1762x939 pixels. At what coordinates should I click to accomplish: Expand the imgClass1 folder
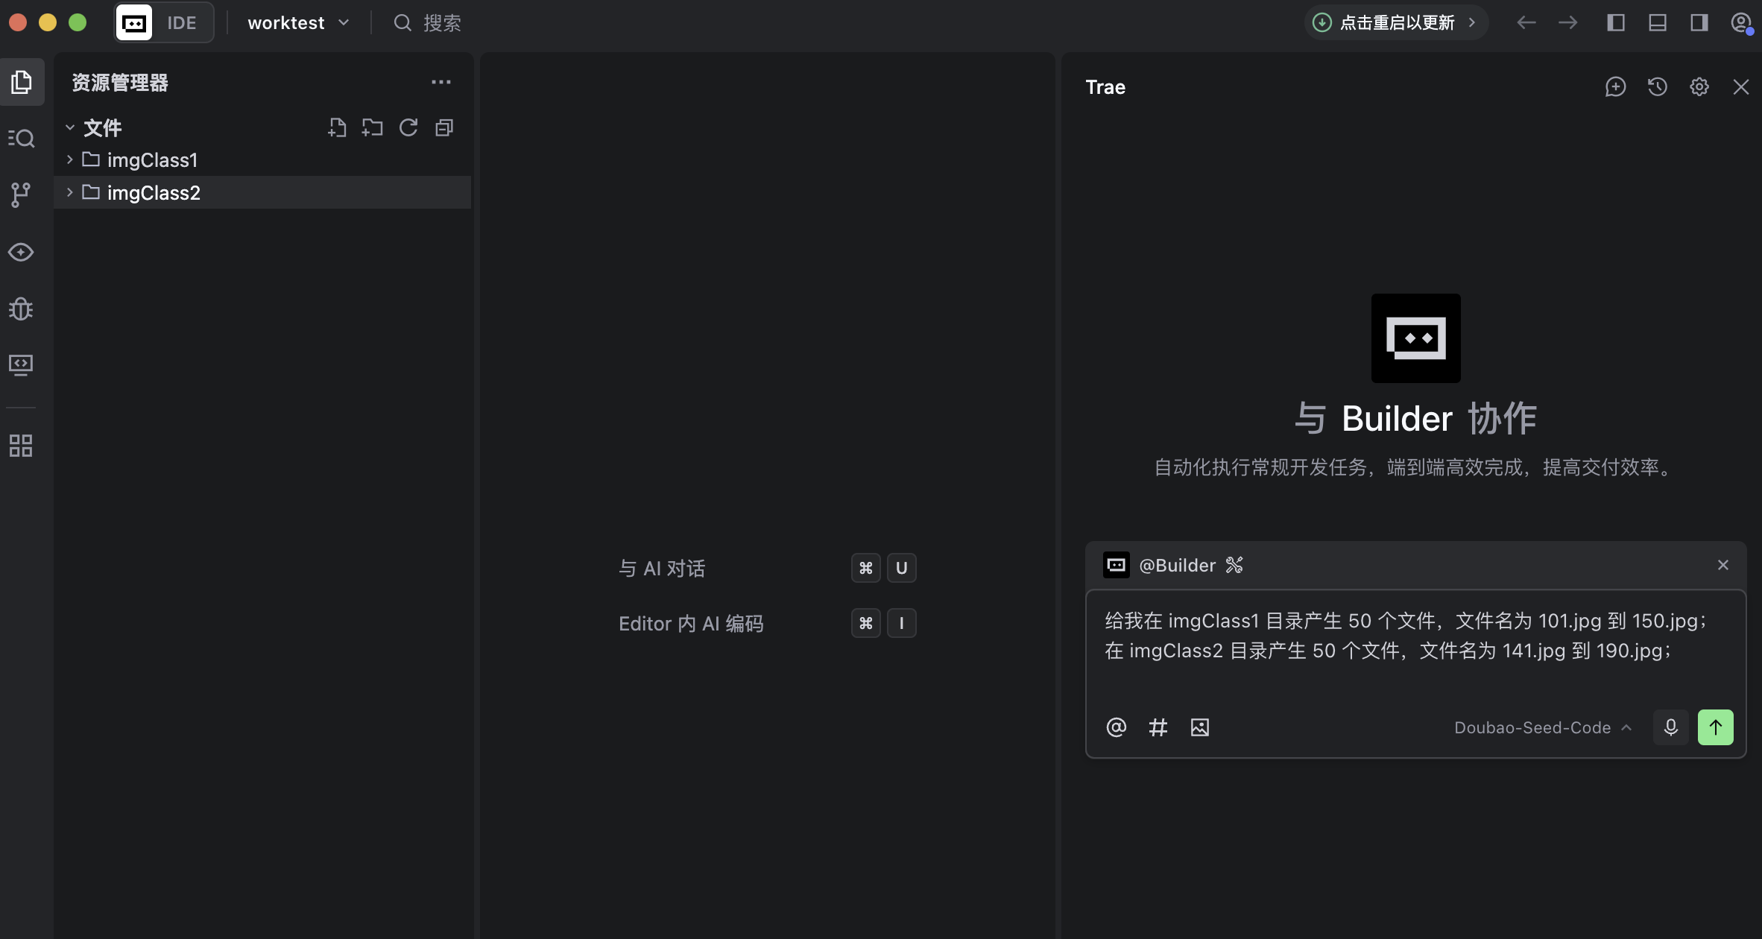pyautogui.click(x=152, y=160)
